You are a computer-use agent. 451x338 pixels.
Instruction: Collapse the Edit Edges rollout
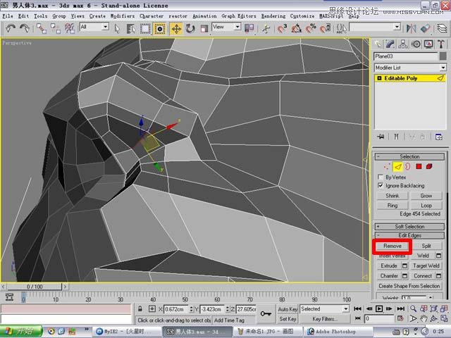click(409, 235)
